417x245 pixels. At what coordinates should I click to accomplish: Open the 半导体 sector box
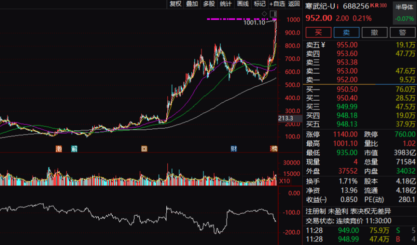click(x=404, y=12)
